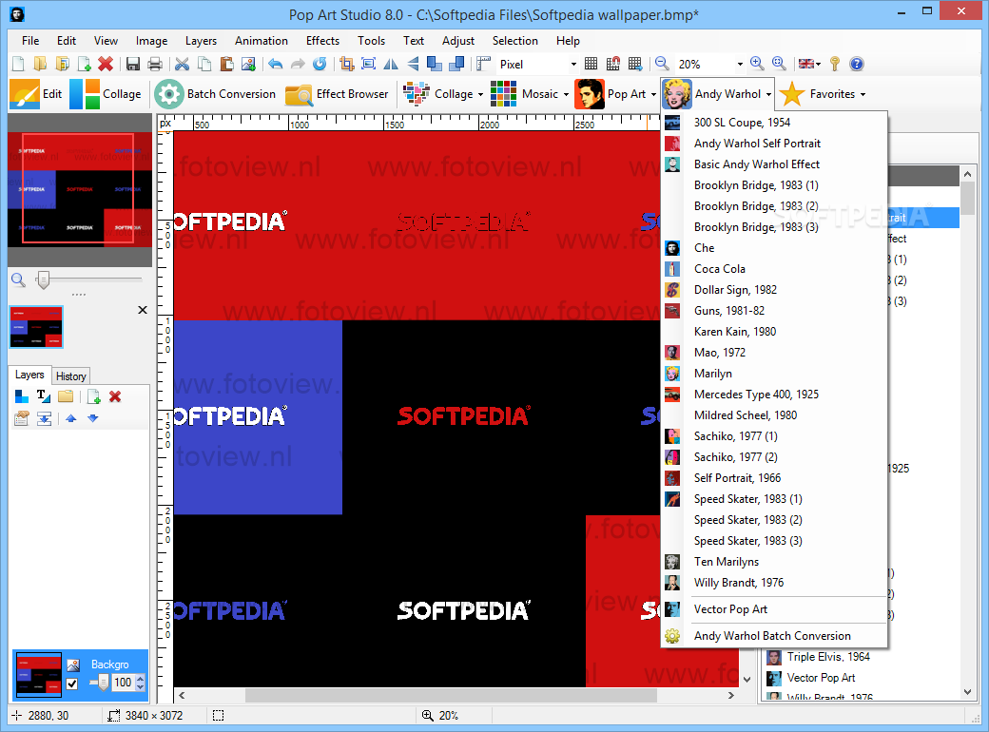Zoom in with the plus magnifier
The height and width of the screenshot is (732, 989).
757,64
